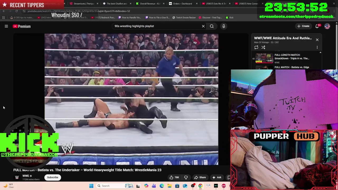Pause the wrestling video player
The width and height of the screenshot is (338, 190).
[131, 99]
